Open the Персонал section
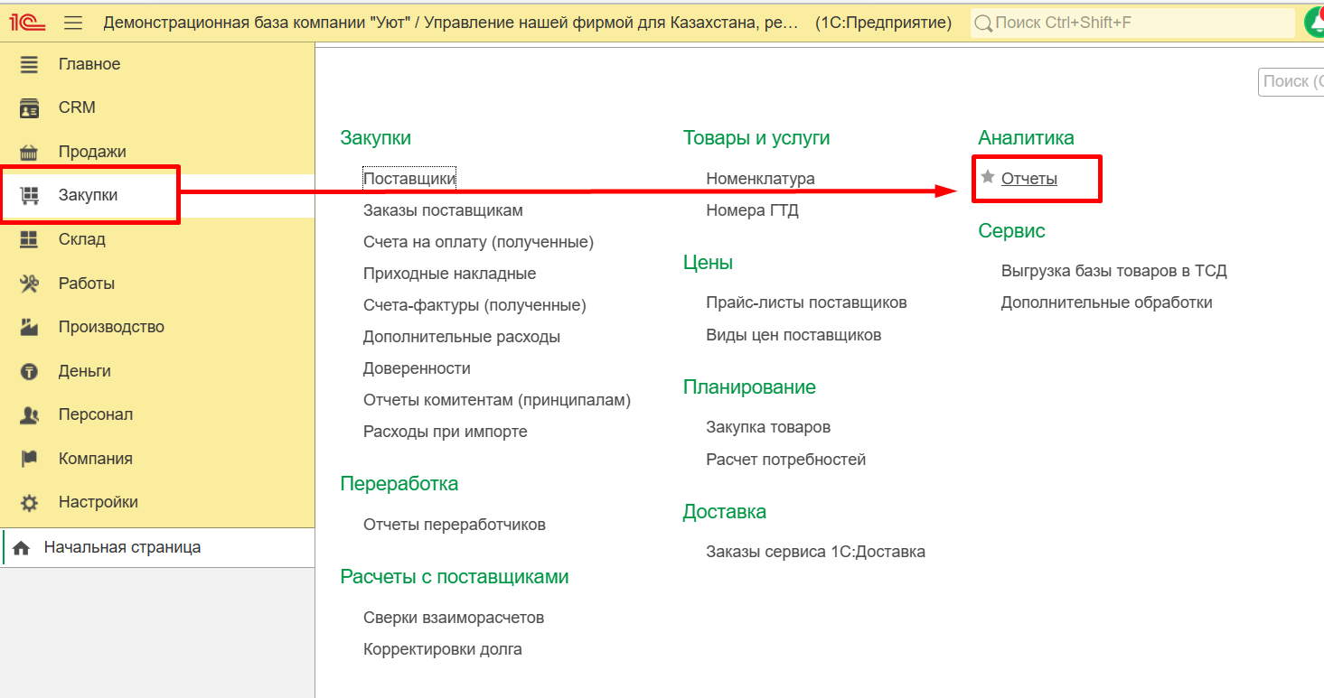Image resolution: width=1324 pixels, height=698 pixels. pyautogui.click(x=95, y=414)
